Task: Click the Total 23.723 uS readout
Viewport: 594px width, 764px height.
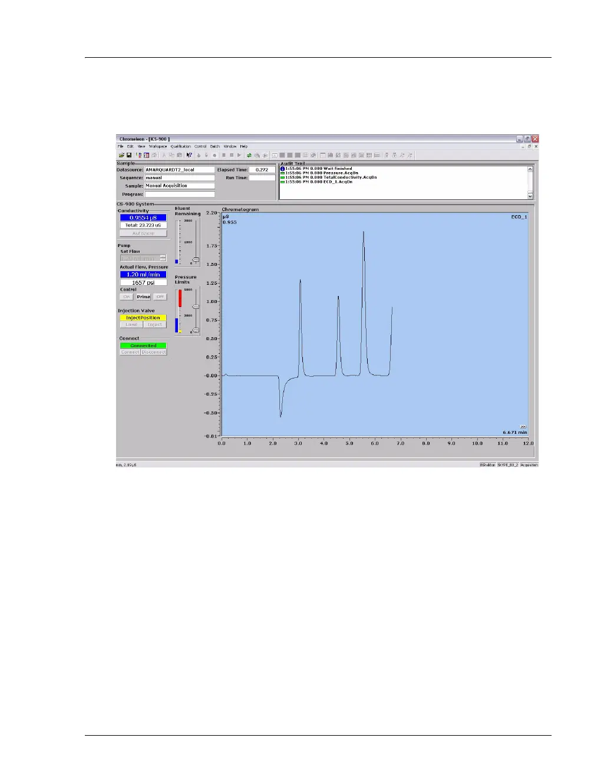Action: click(143, 225)
